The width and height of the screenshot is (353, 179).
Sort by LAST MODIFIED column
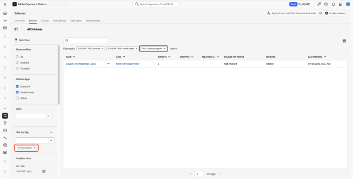click(x=317, y=57)
